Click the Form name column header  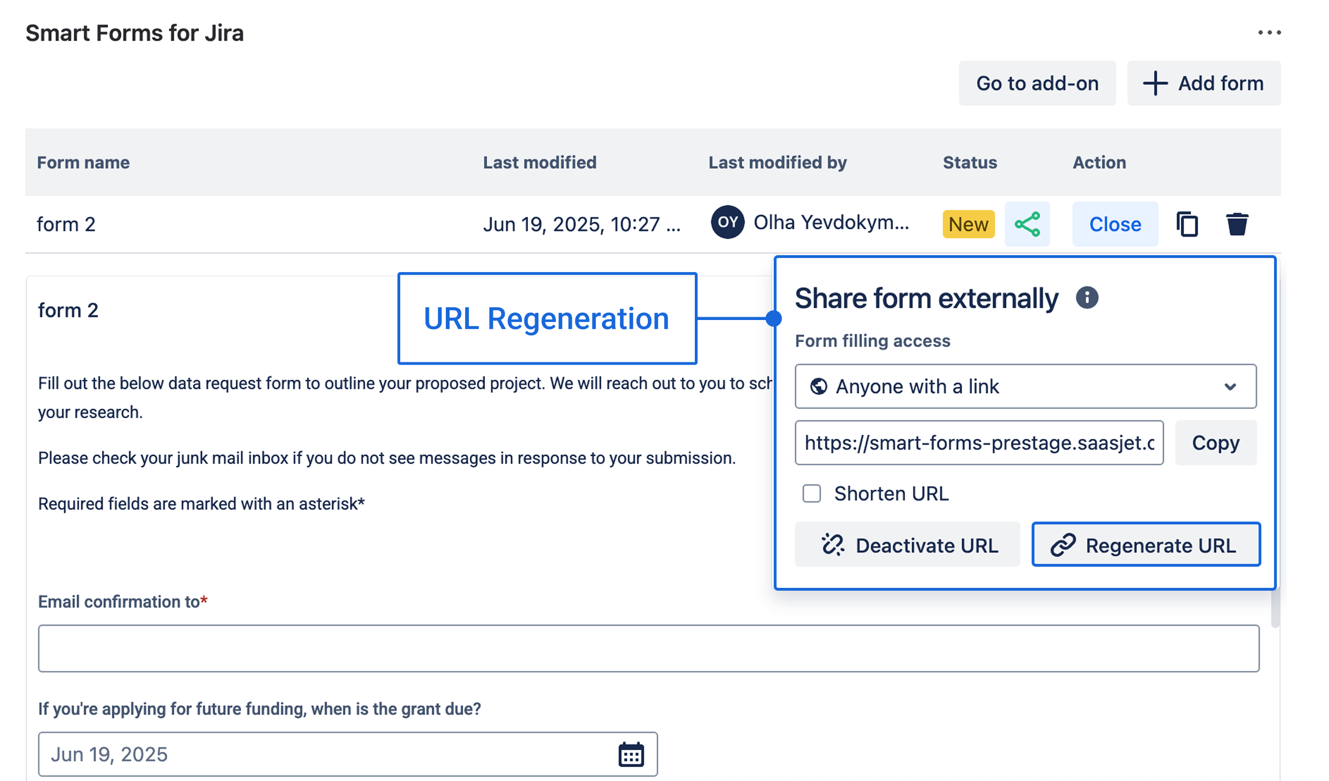(83, 163)
